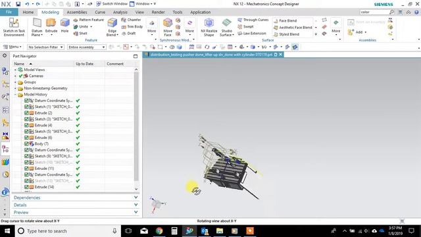Add component to assembly
The width and height of the screenshot is (421, 237).
[x=357, y=32]
